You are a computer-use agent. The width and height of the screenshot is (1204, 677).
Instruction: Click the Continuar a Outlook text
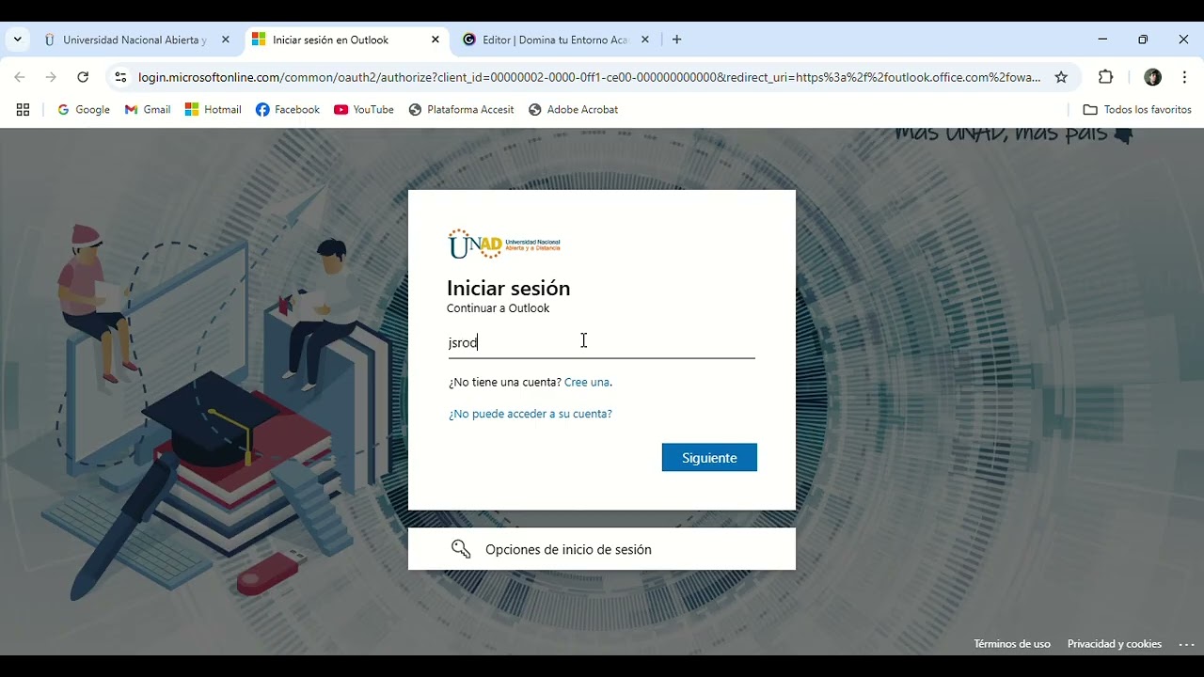(498, 308)
